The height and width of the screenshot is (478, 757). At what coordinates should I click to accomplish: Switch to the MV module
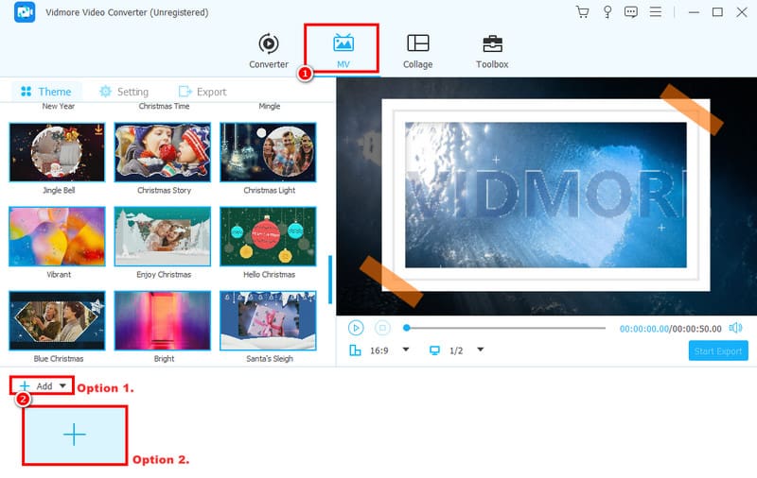click(x=343, y=51)
